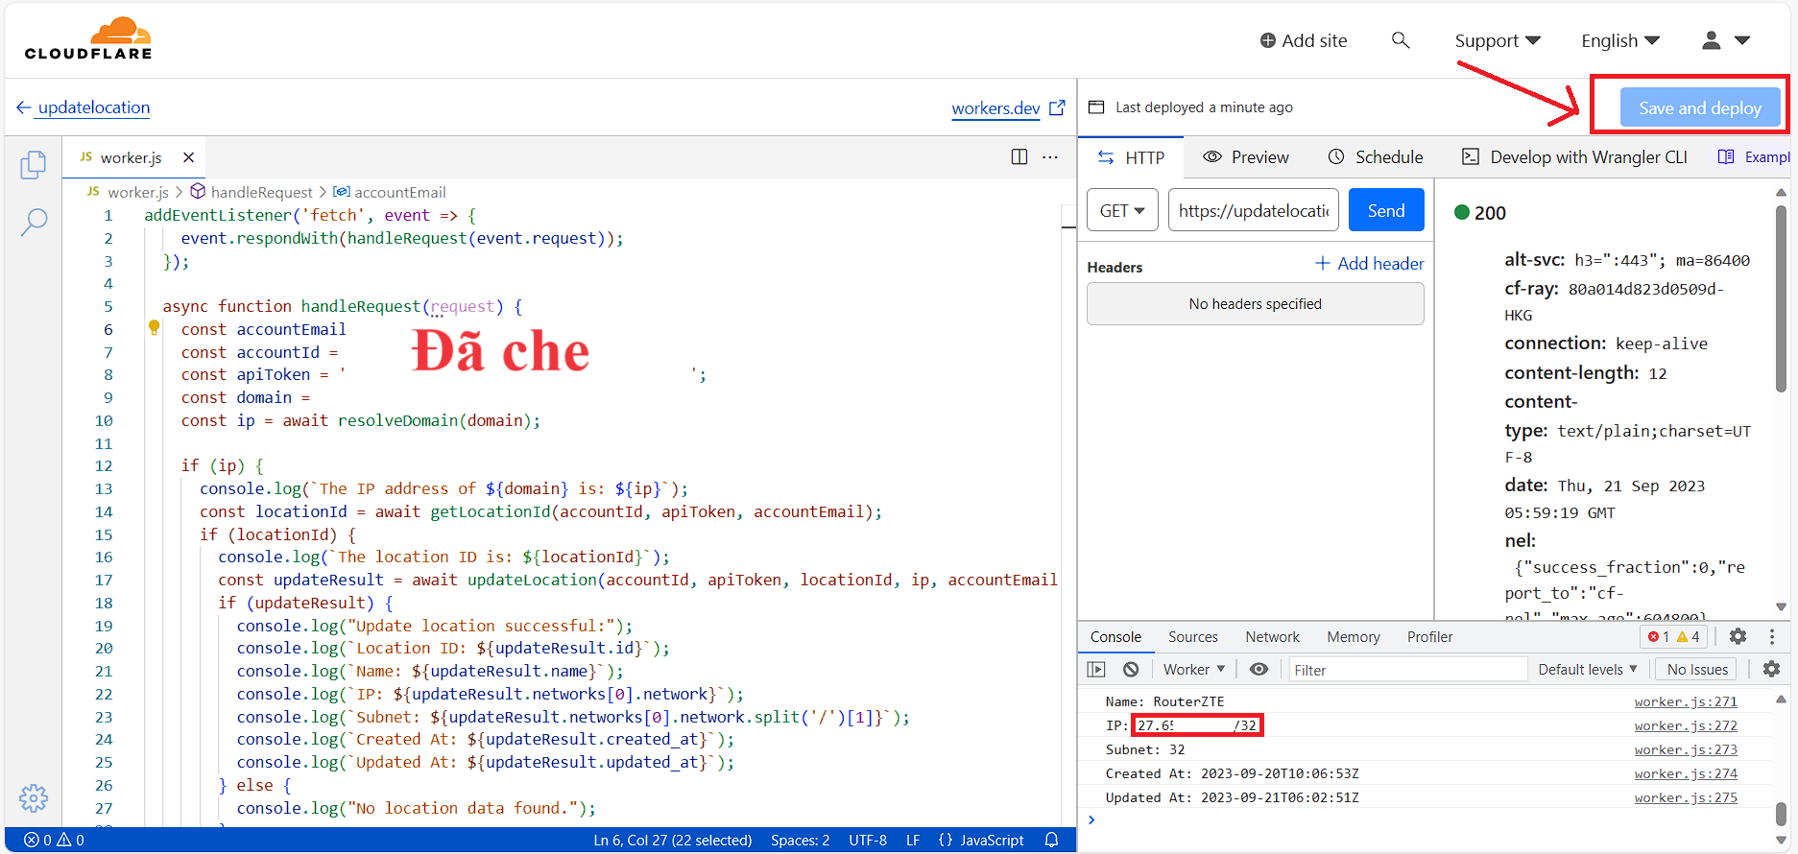Click the No Issues button
This screenshot has width=1798, height=854.
(x=1697, y=670)
